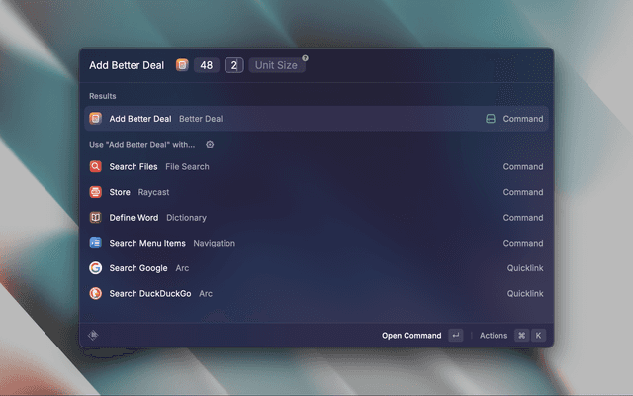The image size is (633, 396).
Task: Click the Google logo icon
Action: coord(96,268)
